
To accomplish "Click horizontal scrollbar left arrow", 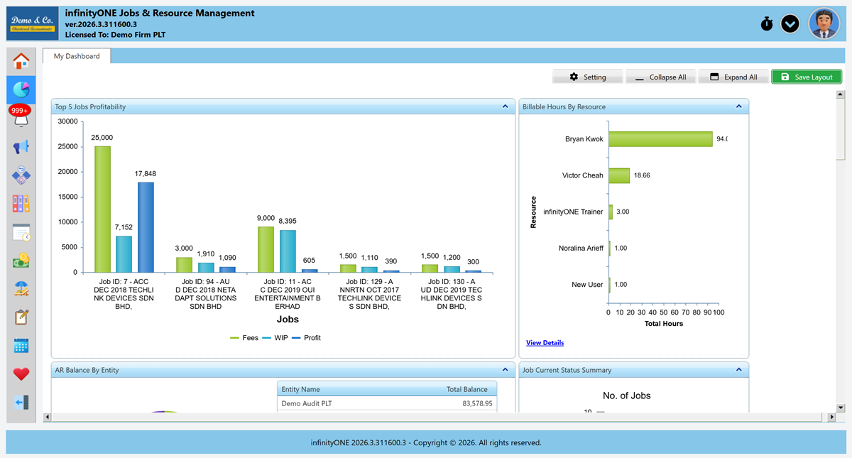I will tap(48, 418).
